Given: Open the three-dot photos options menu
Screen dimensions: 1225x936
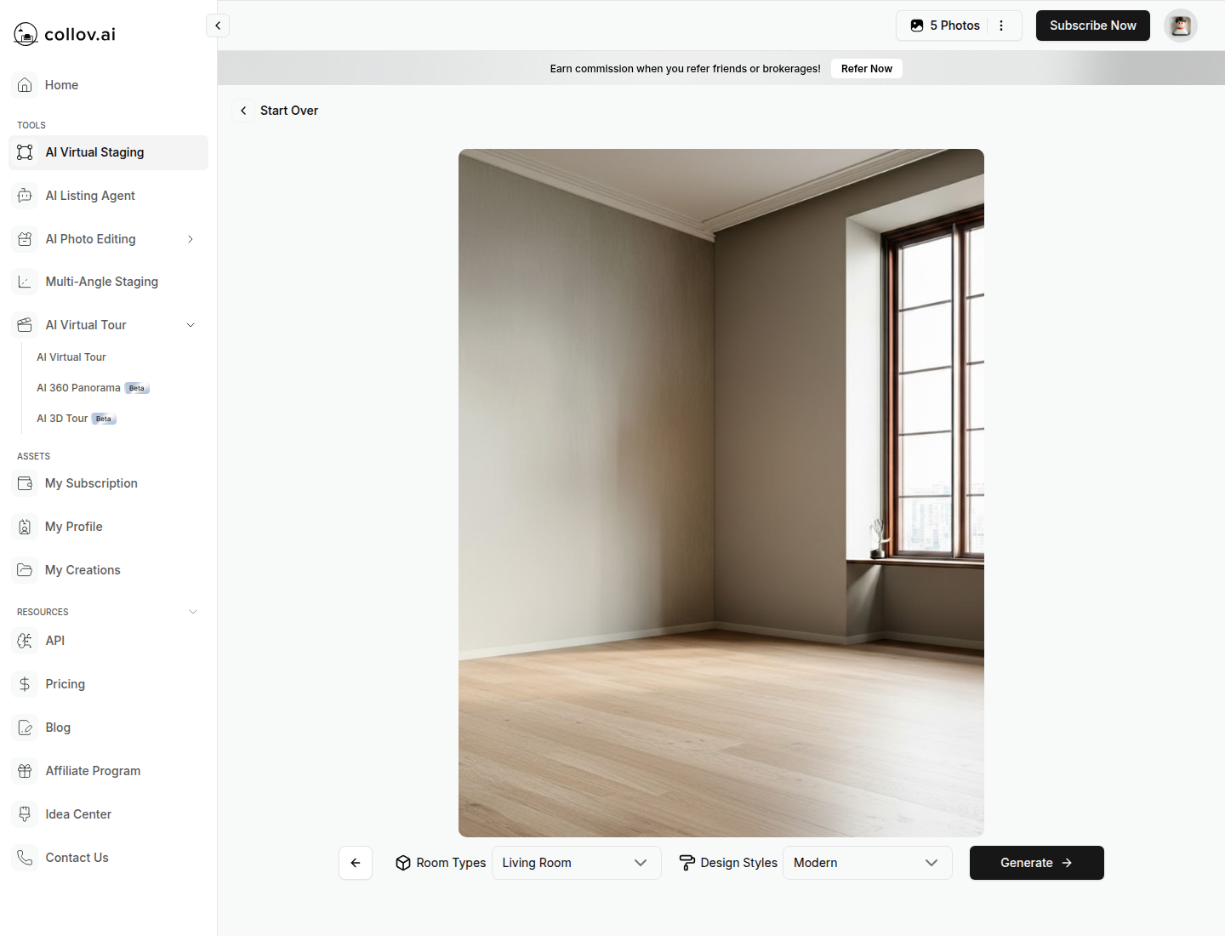Looking at the screenshot, I should point(1001,26).
